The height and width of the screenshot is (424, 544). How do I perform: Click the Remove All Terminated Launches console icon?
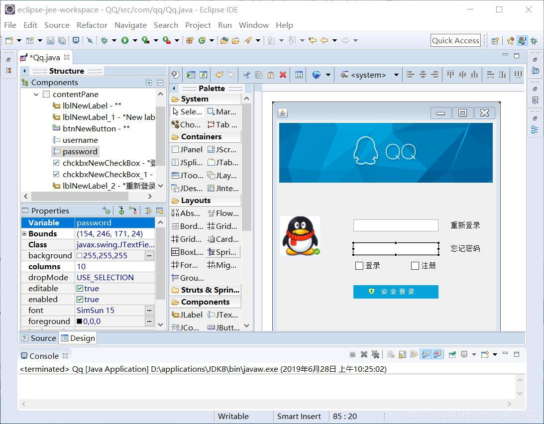coord(375,354)
